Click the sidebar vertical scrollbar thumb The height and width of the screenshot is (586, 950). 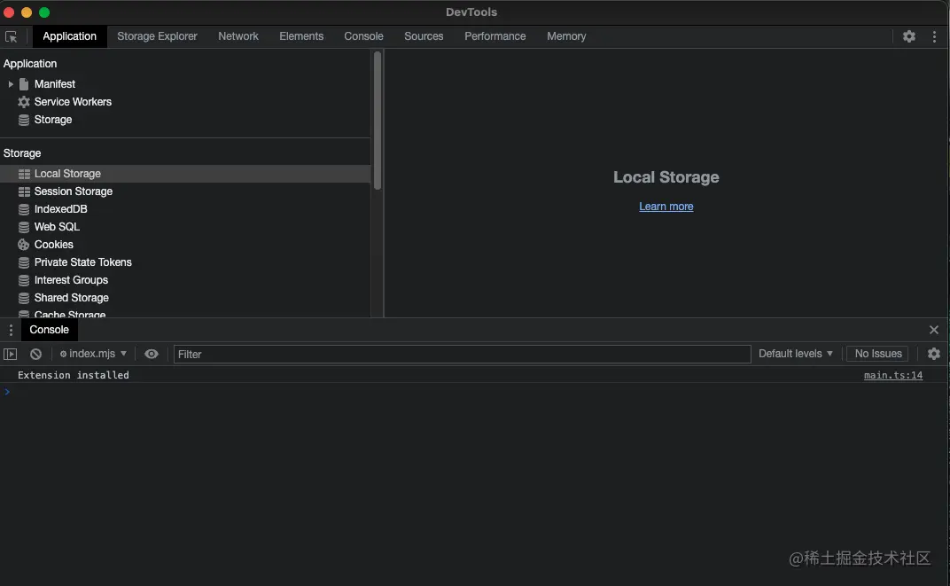tap(378, 120)
